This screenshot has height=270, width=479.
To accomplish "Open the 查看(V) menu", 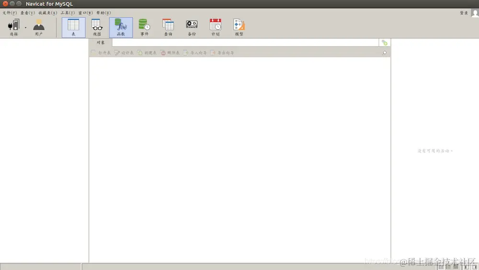I will (x=27, y=13).
